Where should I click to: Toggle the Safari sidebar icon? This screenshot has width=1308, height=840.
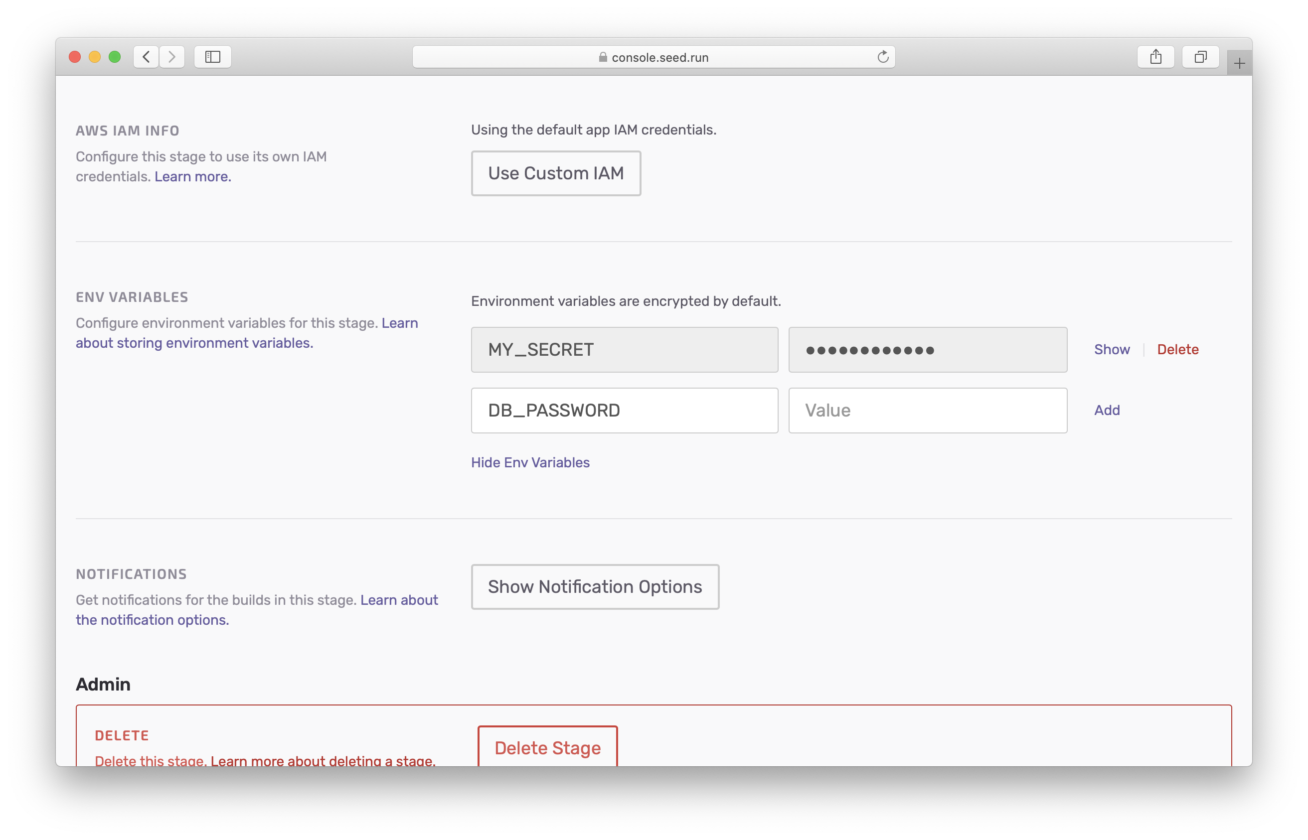coord(212,57)
